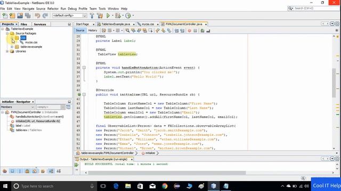Toggle Fully Qualified Names in Navigator footer
The image size is (341, 191).
click(x=43, y=171)
